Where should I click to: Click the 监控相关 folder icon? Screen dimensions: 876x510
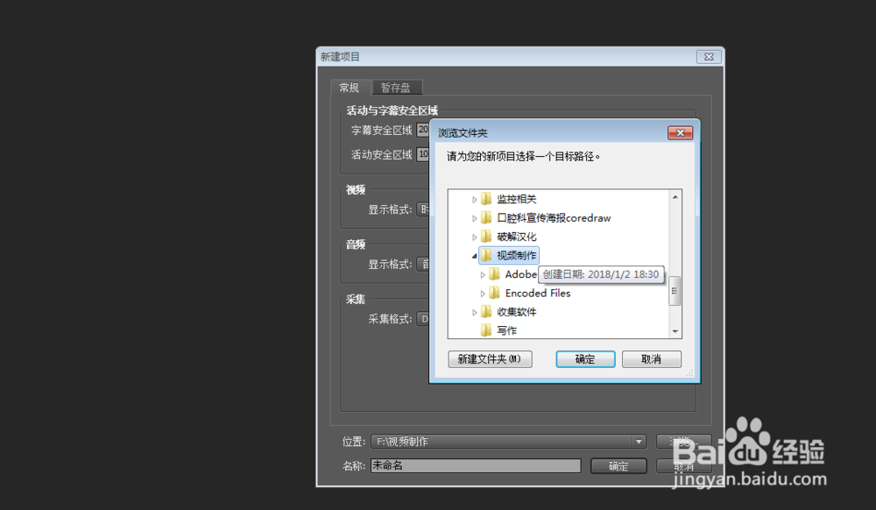(486, 199)
